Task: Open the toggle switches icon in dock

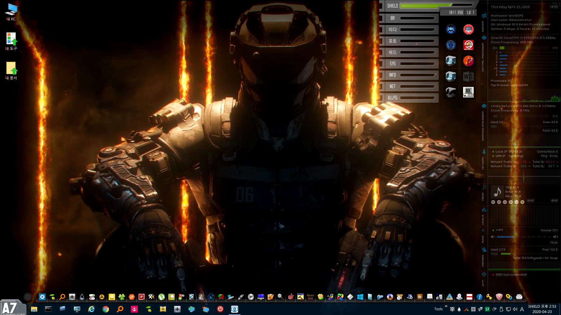Action: tap(92, 297)
